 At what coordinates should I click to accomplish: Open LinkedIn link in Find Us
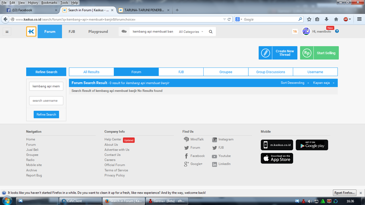click(221, 164)
